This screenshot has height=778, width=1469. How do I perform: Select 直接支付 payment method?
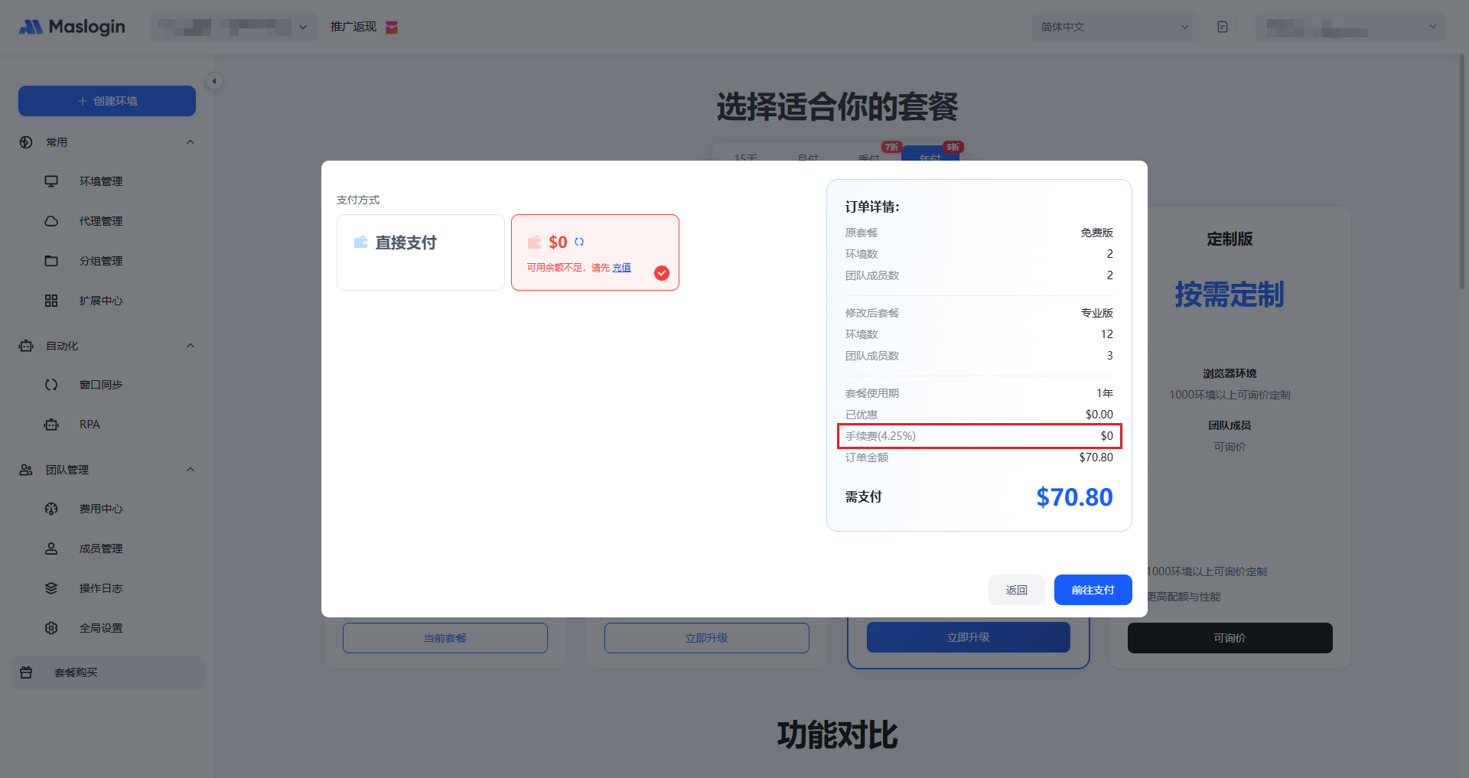tap(420, 252)
